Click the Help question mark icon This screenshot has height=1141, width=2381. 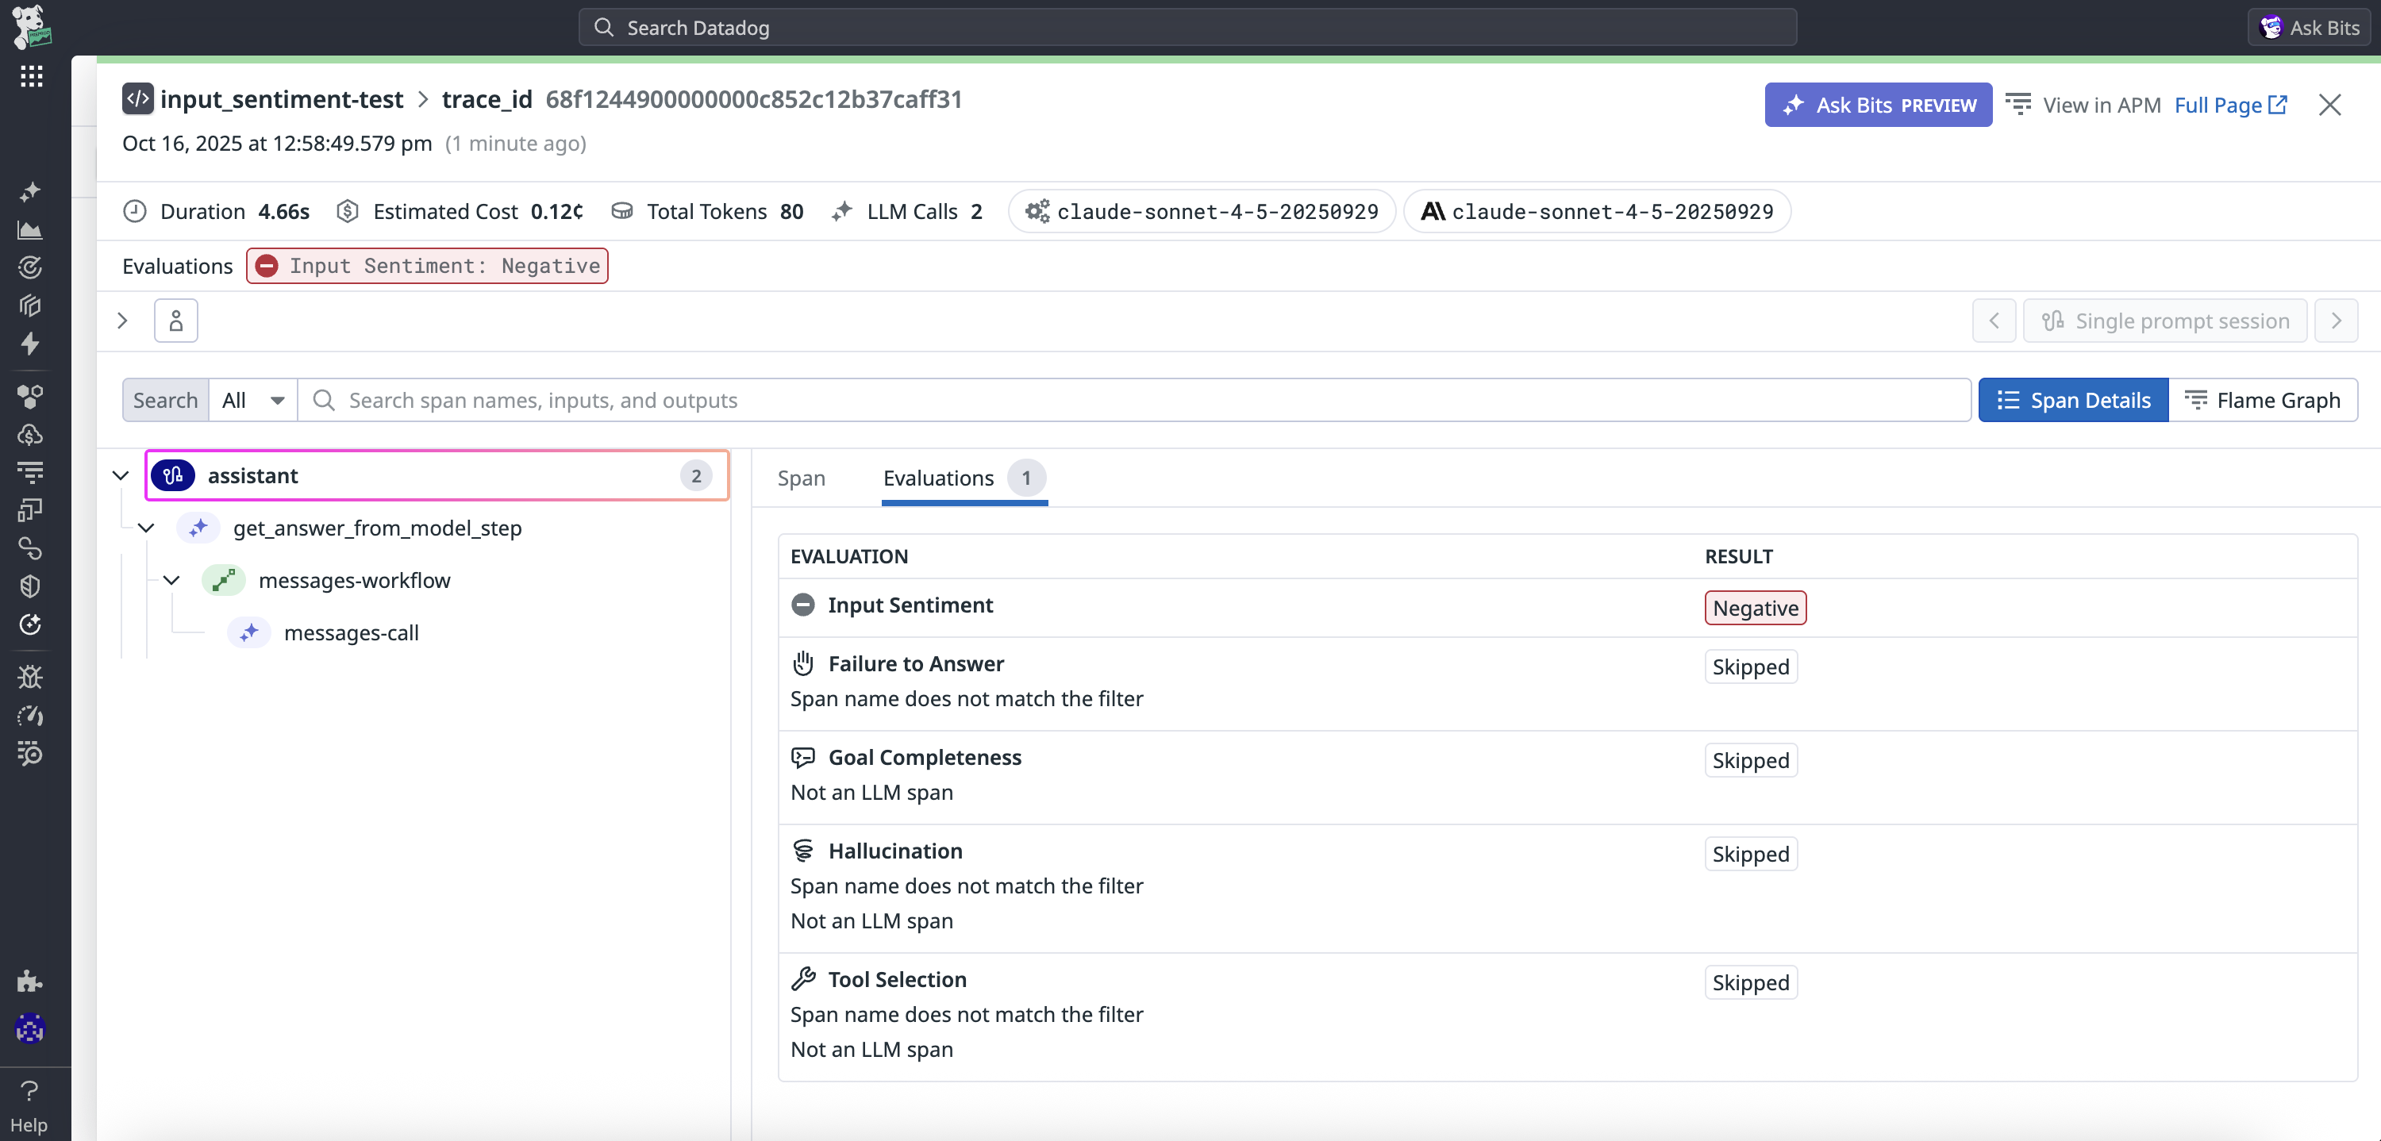(x=29, y=1091)
